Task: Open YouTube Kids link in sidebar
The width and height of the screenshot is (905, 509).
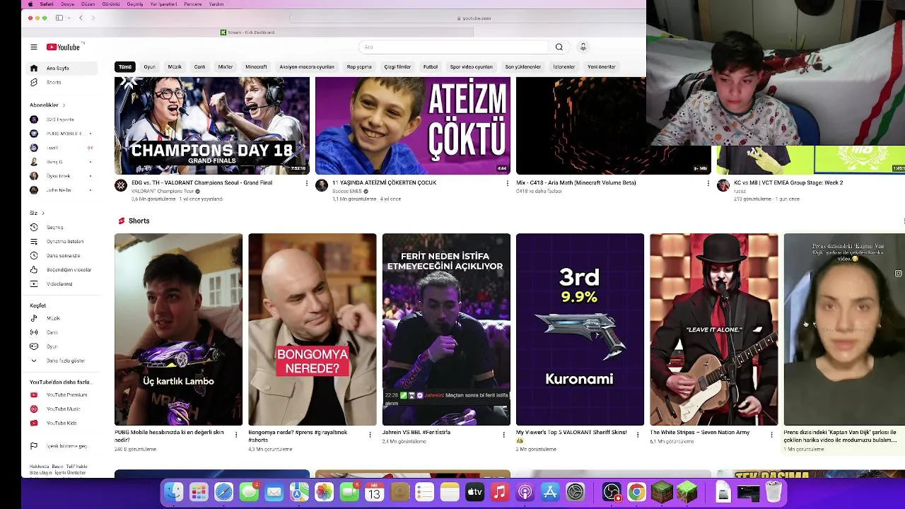Action: pos(60,423)
